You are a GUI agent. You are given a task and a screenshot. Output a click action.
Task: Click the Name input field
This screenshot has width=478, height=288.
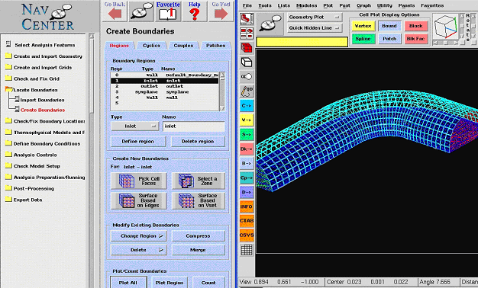[x=194, y=126]
